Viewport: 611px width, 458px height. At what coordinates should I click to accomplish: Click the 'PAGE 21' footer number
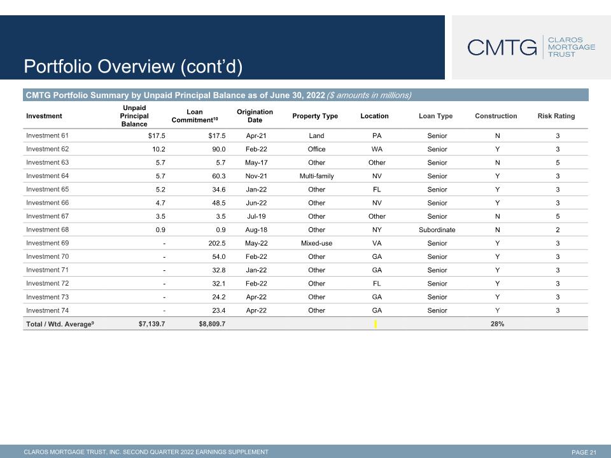(584, 452)
